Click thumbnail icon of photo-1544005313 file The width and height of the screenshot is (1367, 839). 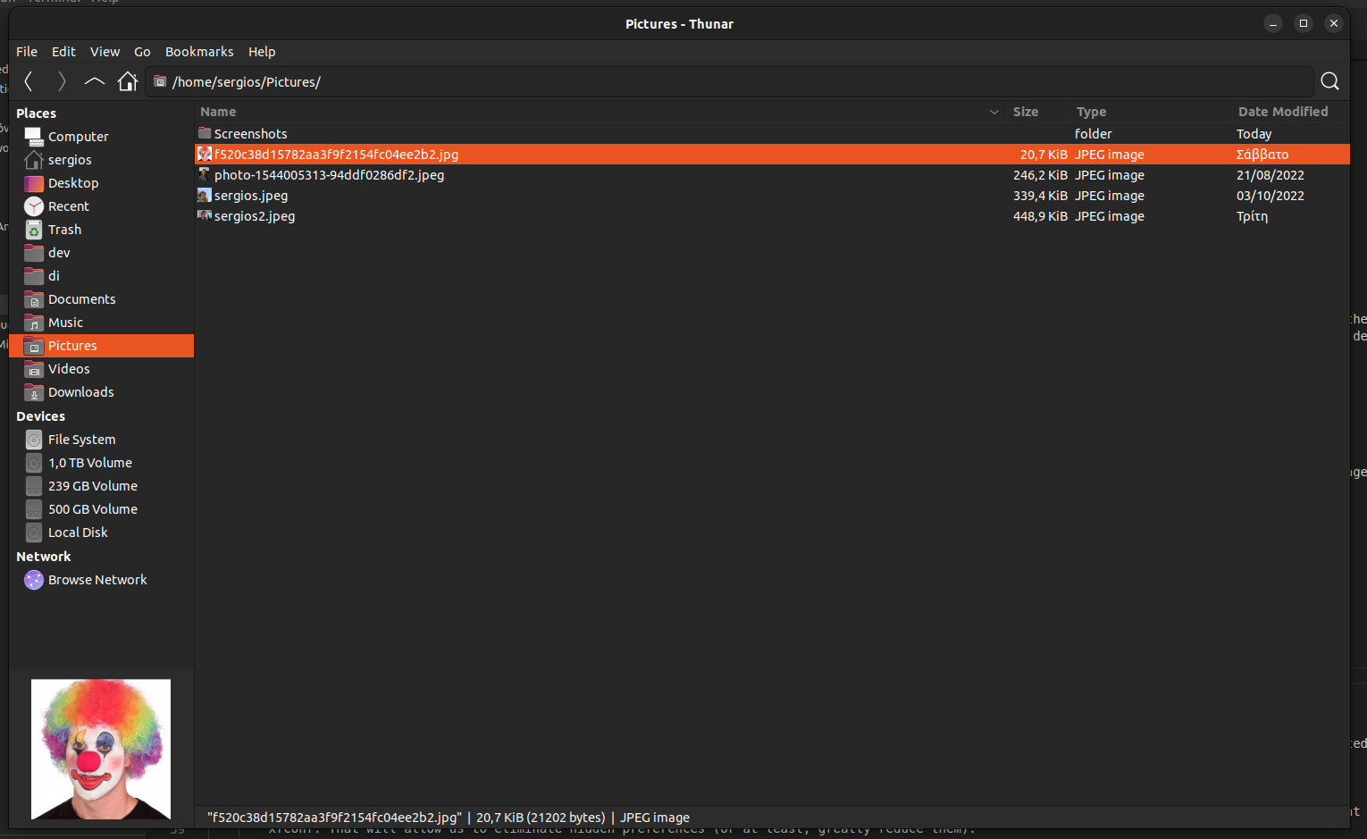[x=205, y=175]
